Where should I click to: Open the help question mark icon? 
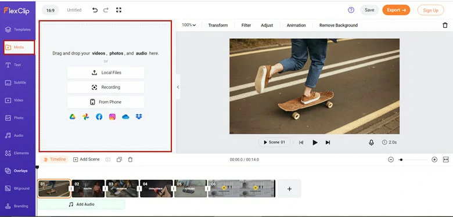click(x=351, y=10)
